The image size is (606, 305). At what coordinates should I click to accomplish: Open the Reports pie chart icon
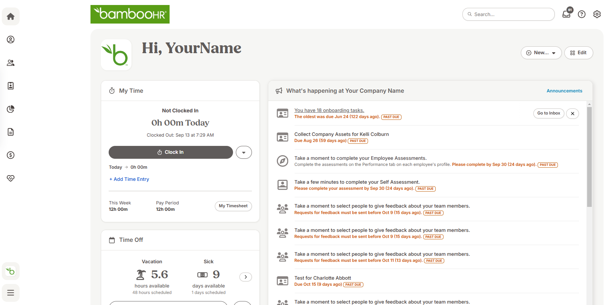click(11, 109)
